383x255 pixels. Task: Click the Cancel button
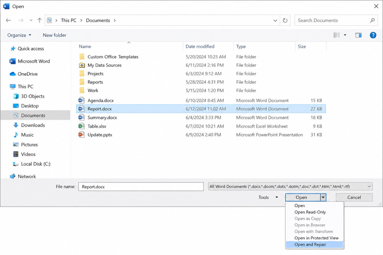click(354, 197)
